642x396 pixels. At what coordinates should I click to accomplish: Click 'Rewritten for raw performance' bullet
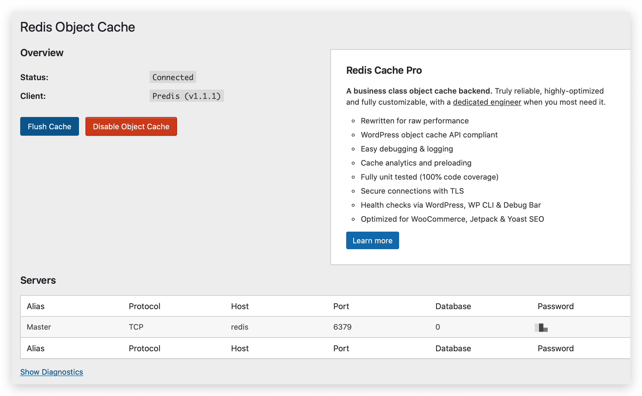[x=415, y=121]
